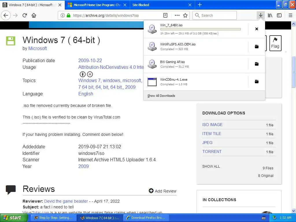
Task: Click the Creative Commons attribution icon
Action: click(82, 74)
